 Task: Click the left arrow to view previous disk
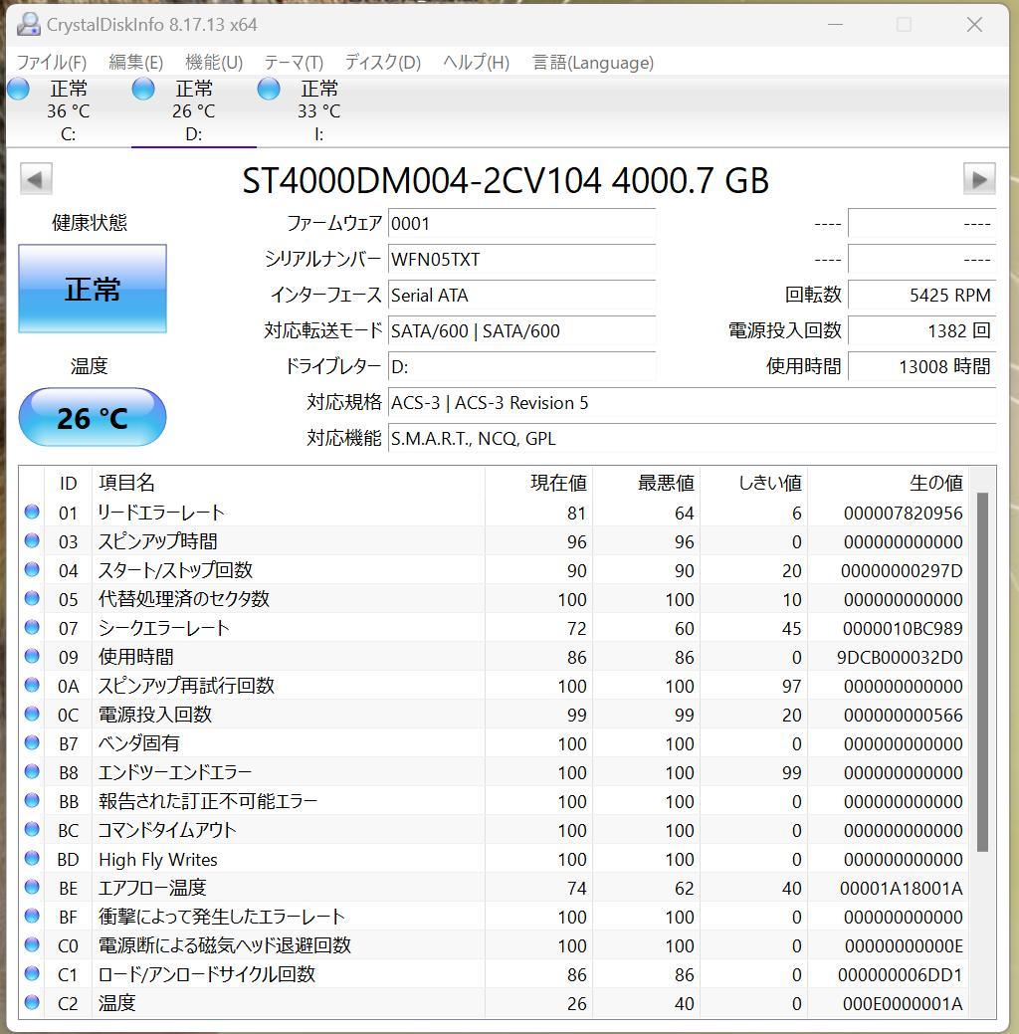click(x=35, y=178)
